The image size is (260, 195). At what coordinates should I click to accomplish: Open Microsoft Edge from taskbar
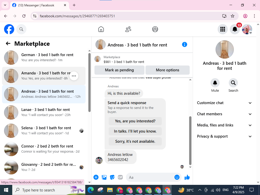pos(91,190)
